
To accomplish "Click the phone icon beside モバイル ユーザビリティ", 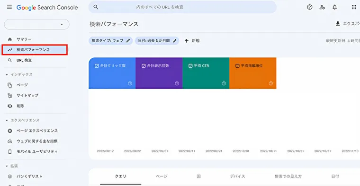I will click(10, 152).
